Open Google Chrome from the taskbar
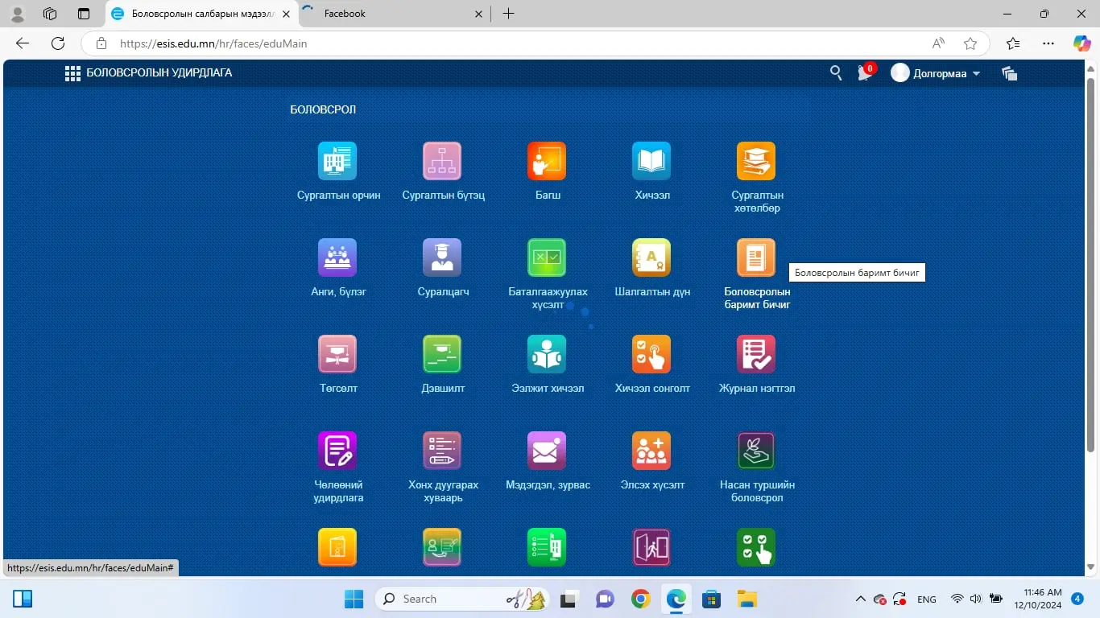 (641, 599)
